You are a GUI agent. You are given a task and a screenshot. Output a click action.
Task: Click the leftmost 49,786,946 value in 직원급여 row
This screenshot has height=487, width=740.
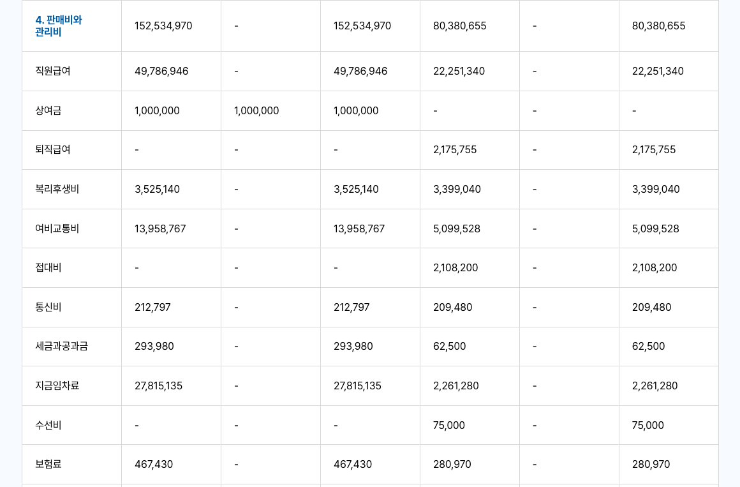click(161, 71)
